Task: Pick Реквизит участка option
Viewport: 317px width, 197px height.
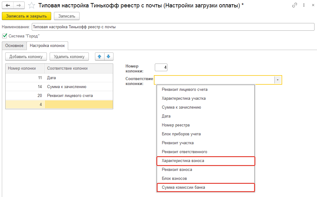Action: 206,143
